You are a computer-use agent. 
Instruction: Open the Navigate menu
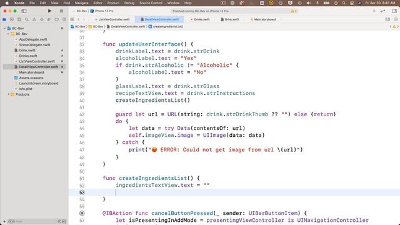point(81,3)
